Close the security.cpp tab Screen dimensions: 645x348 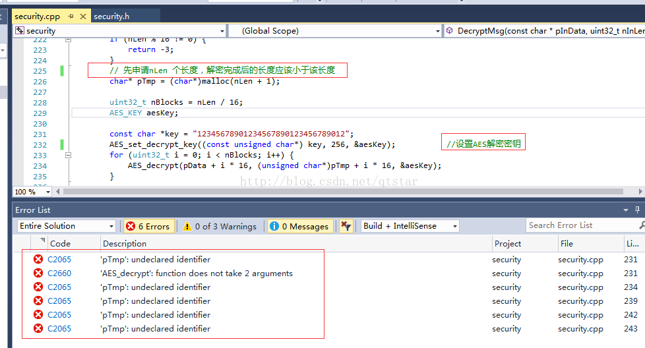(82, 16)
